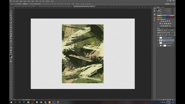Select the Quick Selection tool
This screenshot has height=104, width=185.
click(11, 16)
